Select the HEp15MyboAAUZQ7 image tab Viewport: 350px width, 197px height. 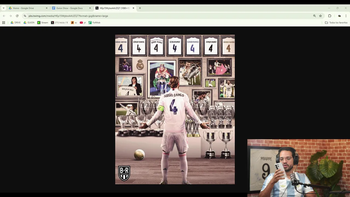tap(115, 8)
